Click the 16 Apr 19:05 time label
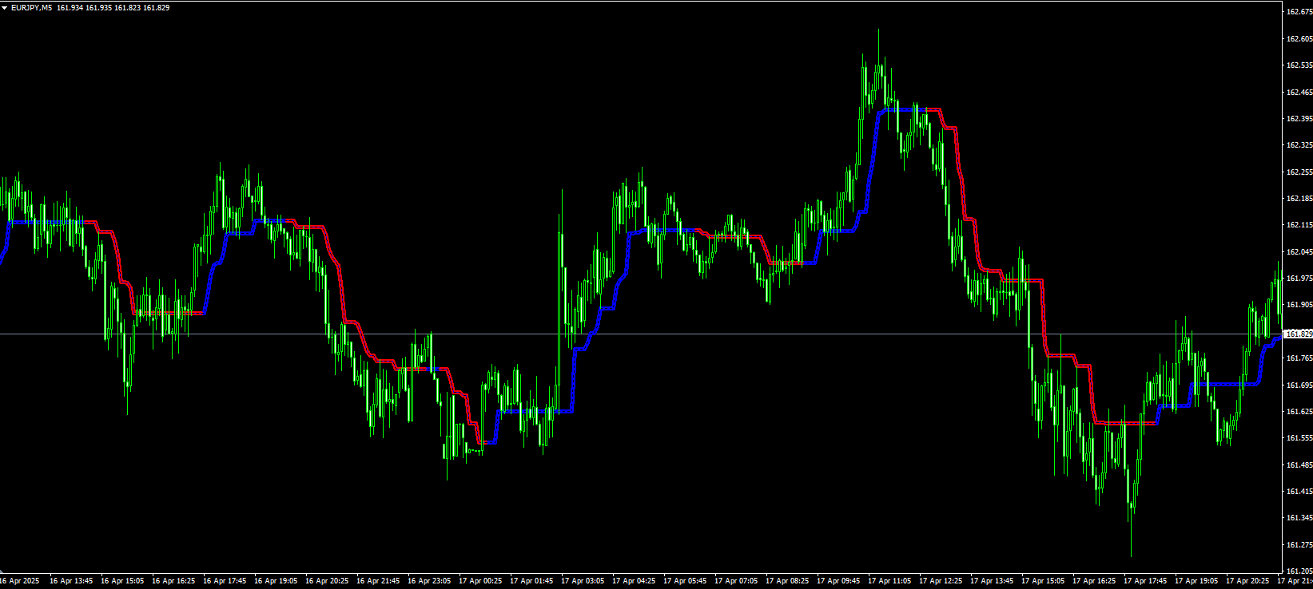 276,581
